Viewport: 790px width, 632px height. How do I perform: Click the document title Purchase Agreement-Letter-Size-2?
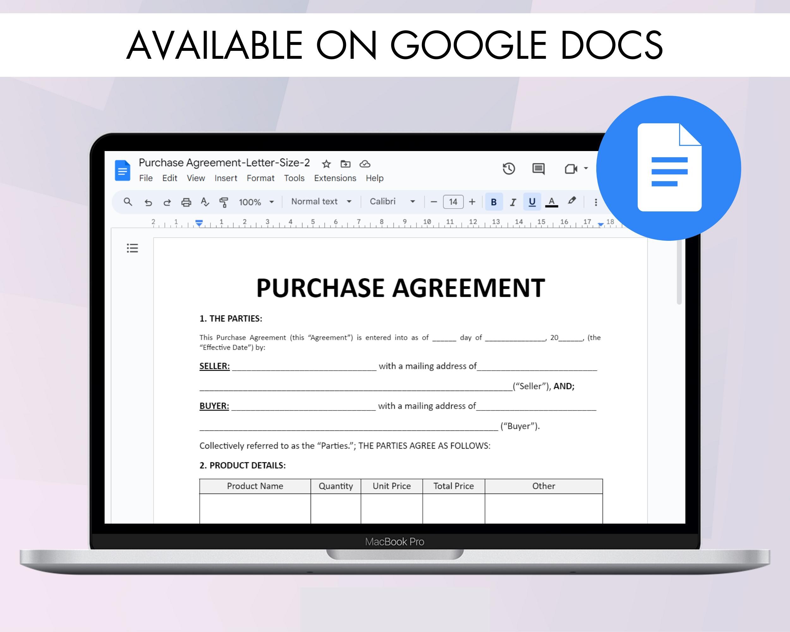click(224, 163)
